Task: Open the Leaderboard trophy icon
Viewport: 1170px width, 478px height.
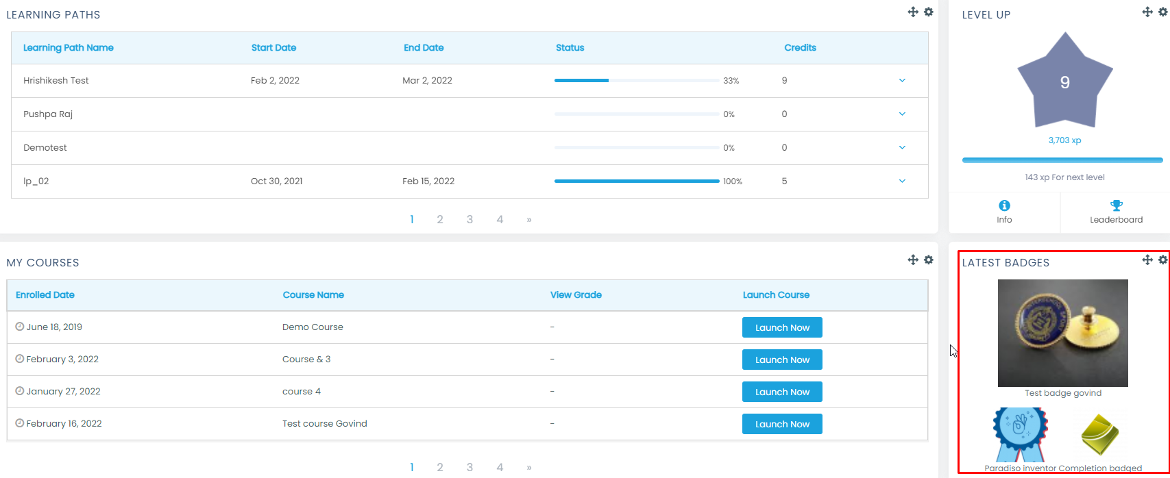Action: click(x=1116, y=205)
